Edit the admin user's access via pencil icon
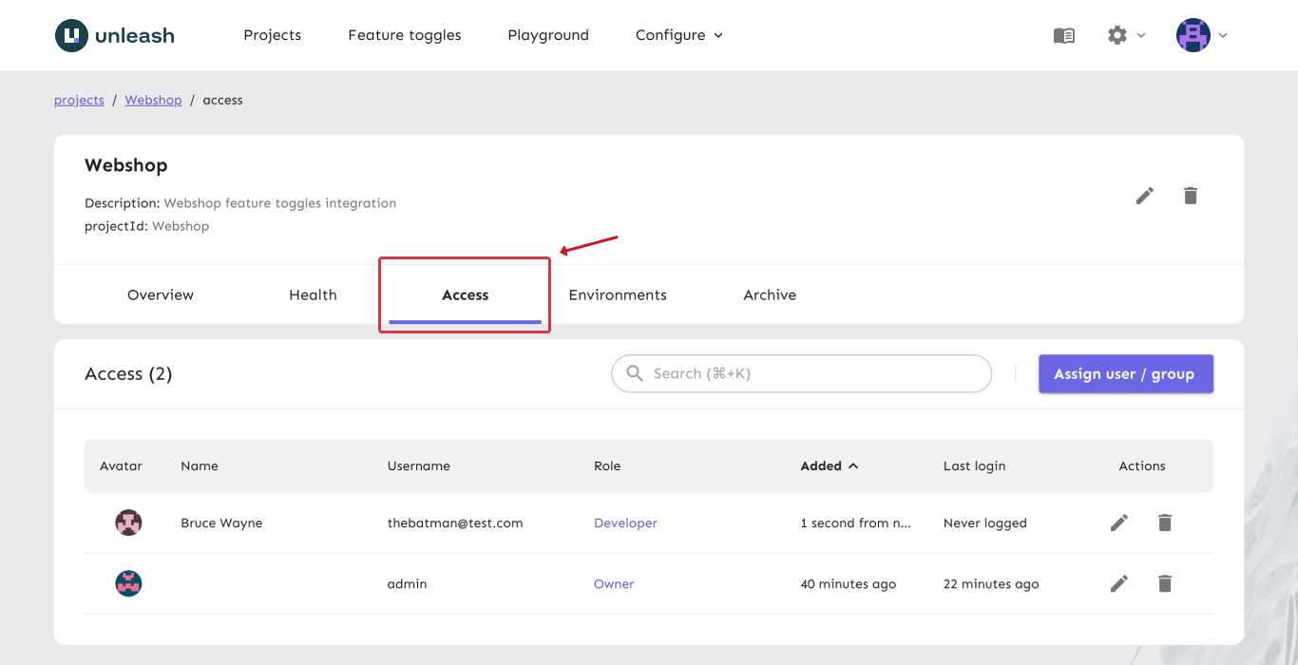 1118,583
